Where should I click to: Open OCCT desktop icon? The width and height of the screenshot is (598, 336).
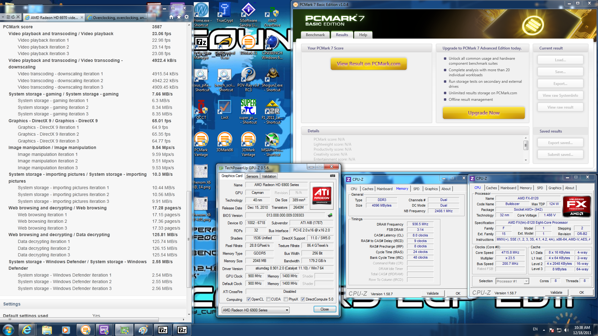[201, 110]
